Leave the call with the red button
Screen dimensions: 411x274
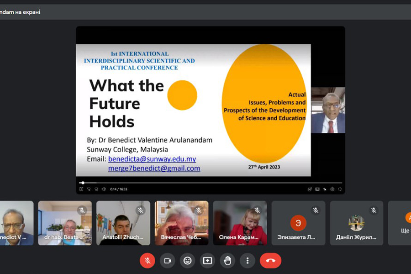coord(270,261)
